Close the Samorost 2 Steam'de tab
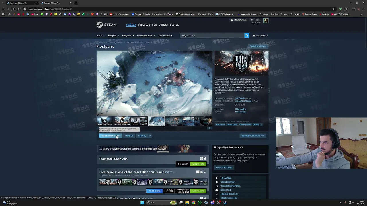367x206 pixels. click(x=37, y=3)
